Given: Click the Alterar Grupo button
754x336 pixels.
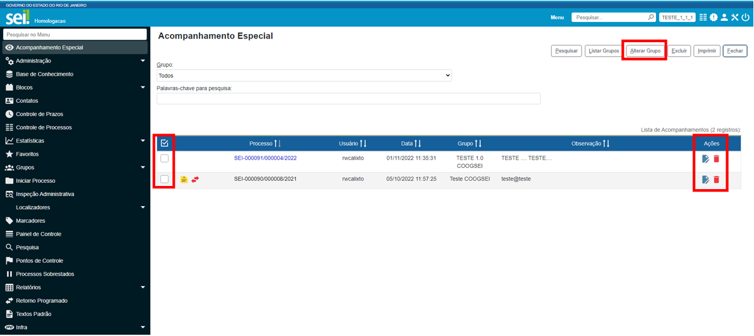Looking at the screenshot, I should pos(645,50).
